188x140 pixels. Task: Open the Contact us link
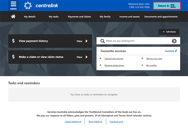115,122
